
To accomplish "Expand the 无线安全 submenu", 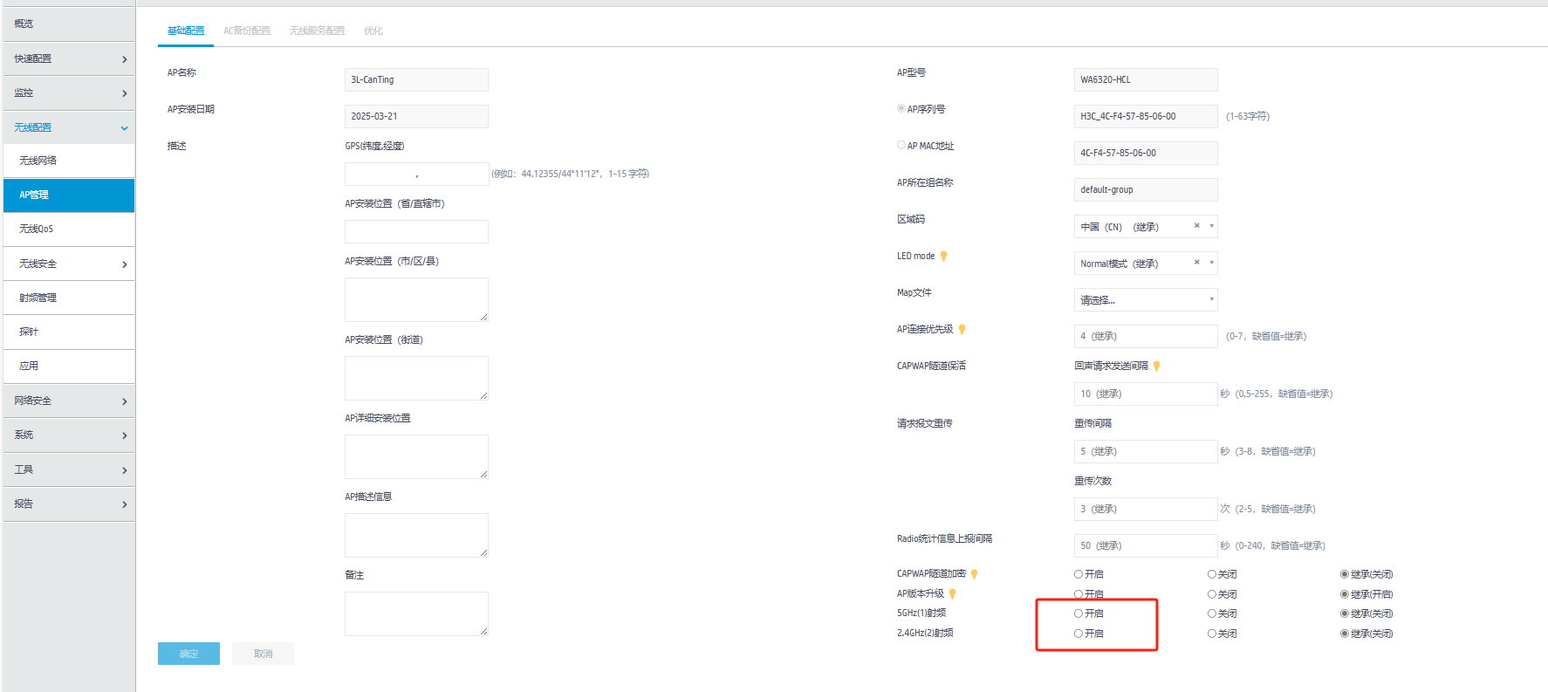I will pos(69,264).
